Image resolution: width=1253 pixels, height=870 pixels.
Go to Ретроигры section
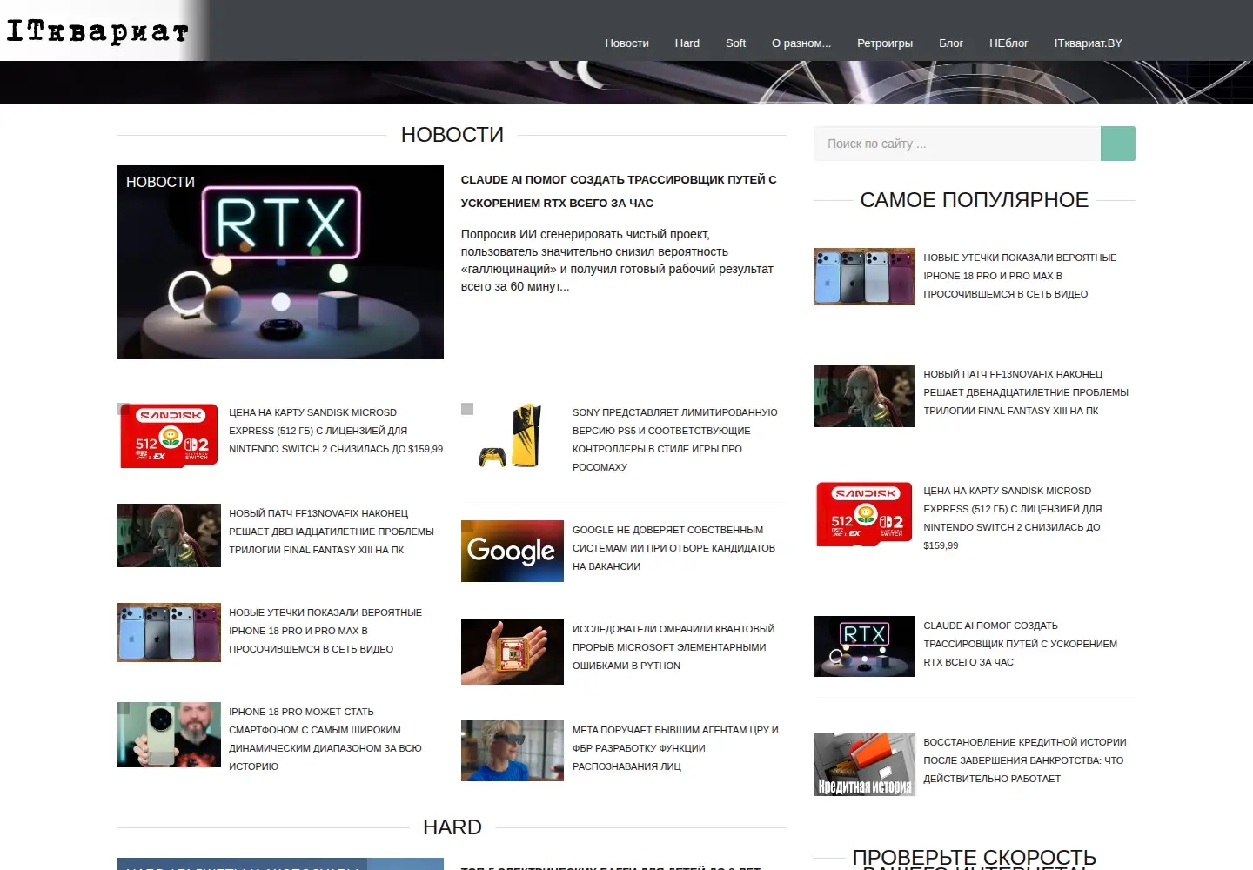click(884, 43)
